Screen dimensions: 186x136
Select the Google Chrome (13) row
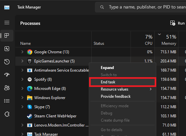tap(101, 52)
